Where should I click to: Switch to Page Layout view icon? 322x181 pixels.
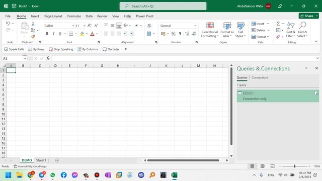262,166
